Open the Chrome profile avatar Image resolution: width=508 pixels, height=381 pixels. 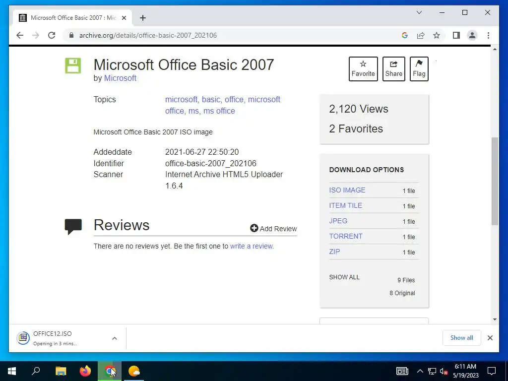pos(472,35)
